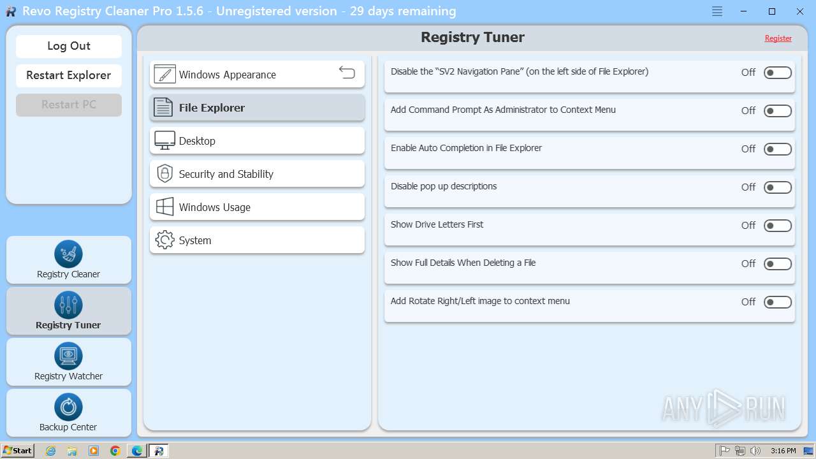Click the Show Drive Letters First text
Image resolution: width=816 pixels, height=459 pixels.
click(x=437, y=224)
